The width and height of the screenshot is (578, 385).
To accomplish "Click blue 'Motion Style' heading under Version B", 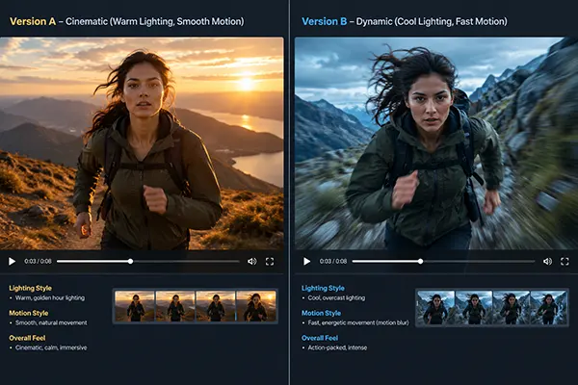I will 321,313.
